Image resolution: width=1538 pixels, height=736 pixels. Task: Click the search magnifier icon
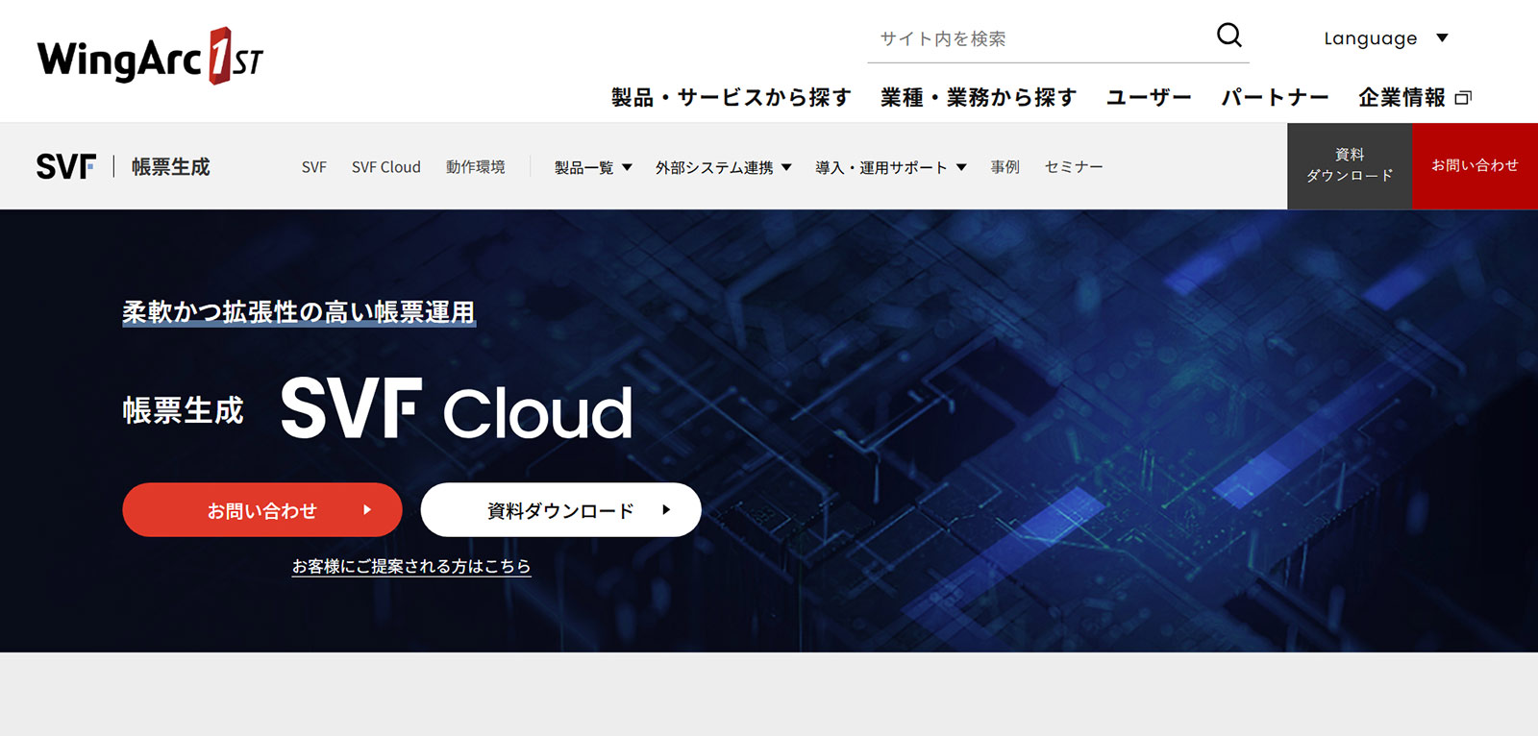point(1228,36)
